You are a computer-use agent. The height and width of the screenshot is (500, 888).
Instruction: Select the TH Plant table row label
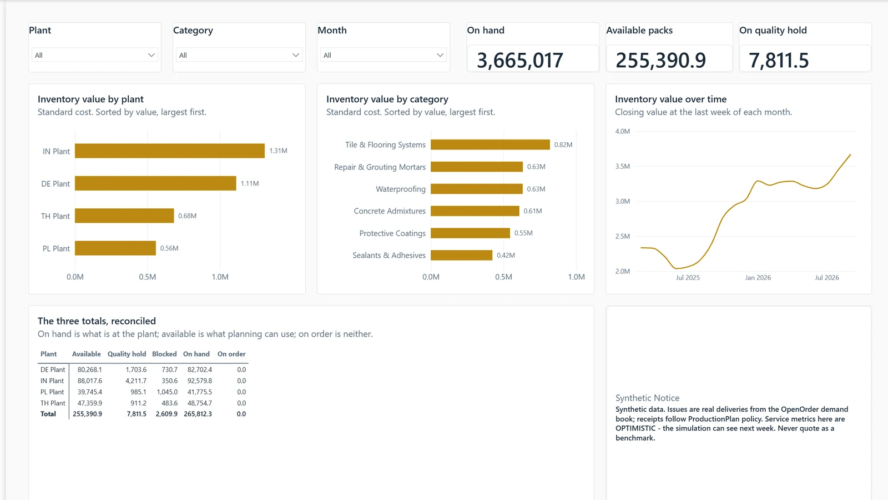click(x=53, y=403)
